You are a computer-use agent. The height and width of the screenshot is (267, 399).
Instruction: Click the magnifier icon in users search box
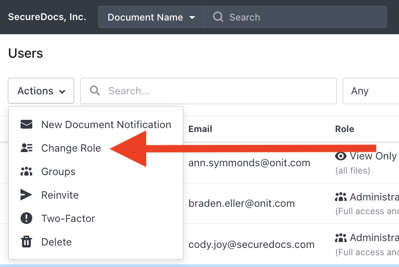[95, 90]
